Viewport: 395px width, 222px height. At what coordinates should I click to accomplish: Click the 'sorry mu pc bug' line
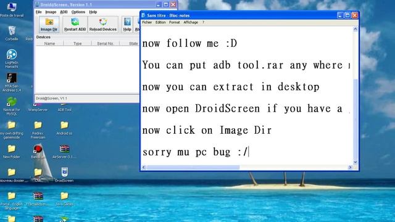196,152
